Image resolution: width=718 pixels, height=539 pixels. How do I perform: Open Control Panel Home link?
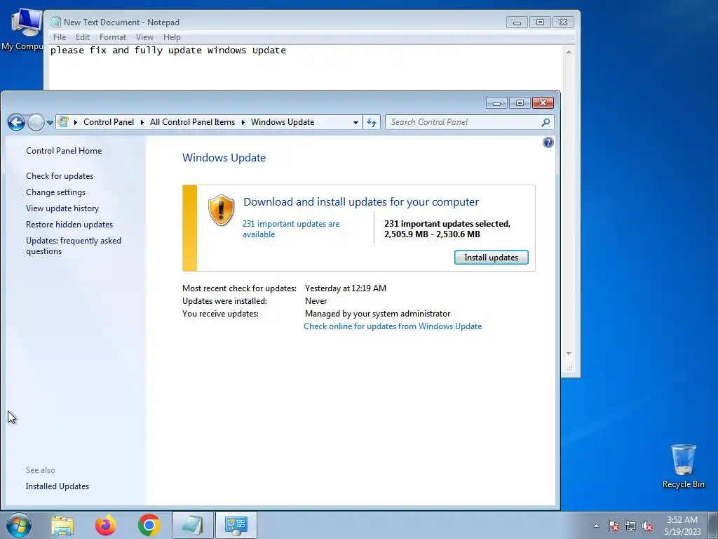click(x=64, y=151)
